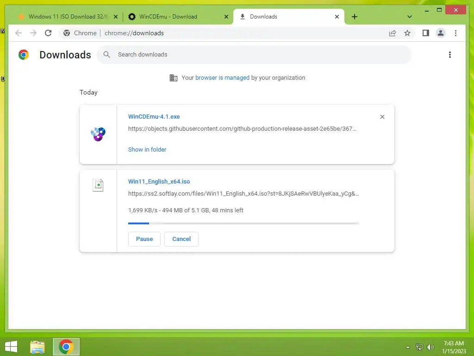Click the ISO file icon
474x356 pixels.
pyautogui.click(x=98, y=185)
